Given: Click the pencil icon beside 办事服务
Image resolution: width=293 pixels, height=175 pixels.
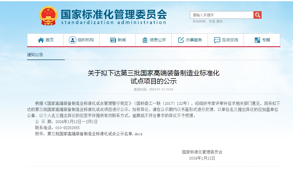Looking at the screenshot, I should pyautogui.click(x=181, y=40).
